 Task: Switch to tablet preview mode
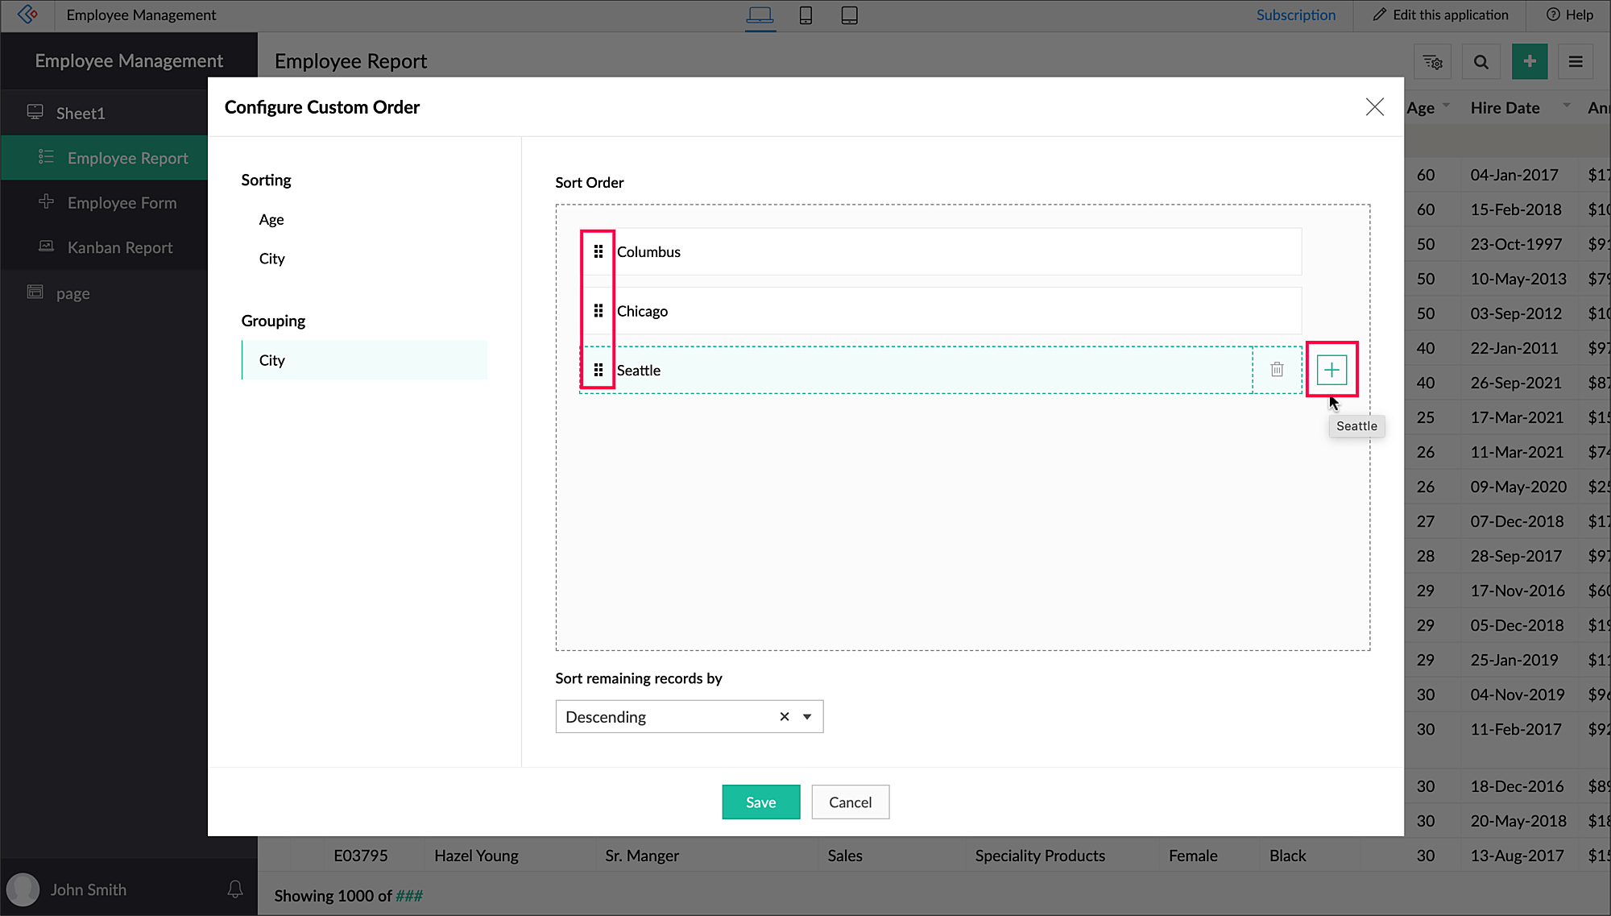[849, 15]
